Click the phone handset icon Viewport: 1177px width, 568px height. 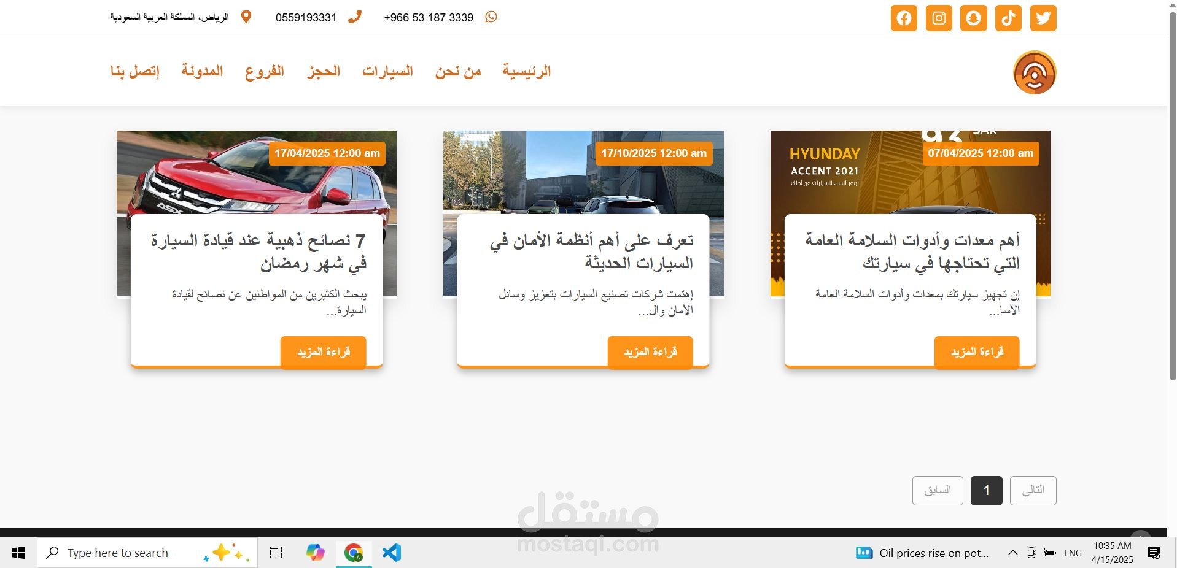[354, 17]
